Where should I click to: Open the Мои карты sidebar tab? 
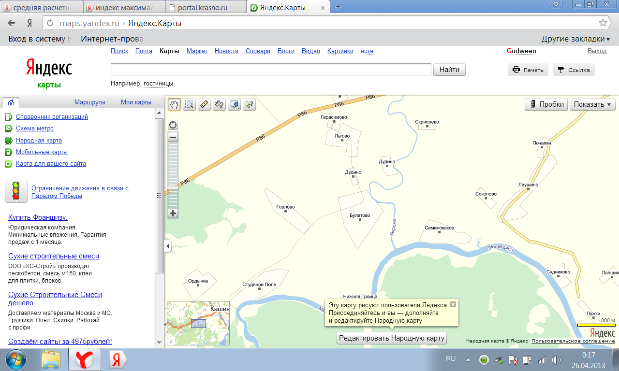point(136,102)
